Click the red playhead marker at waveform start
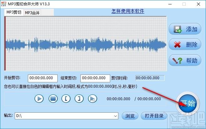Image resolution: width=206 pixels, height=129 pixels. (x=5, y=44)
